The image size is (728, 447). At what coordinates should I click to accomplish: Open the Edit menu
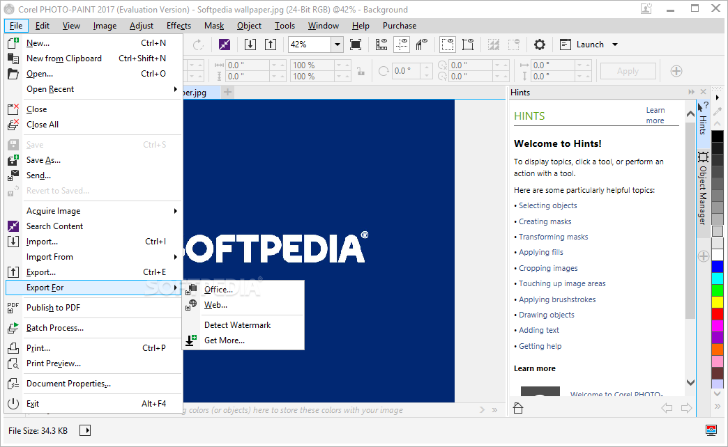coord(43,26)
